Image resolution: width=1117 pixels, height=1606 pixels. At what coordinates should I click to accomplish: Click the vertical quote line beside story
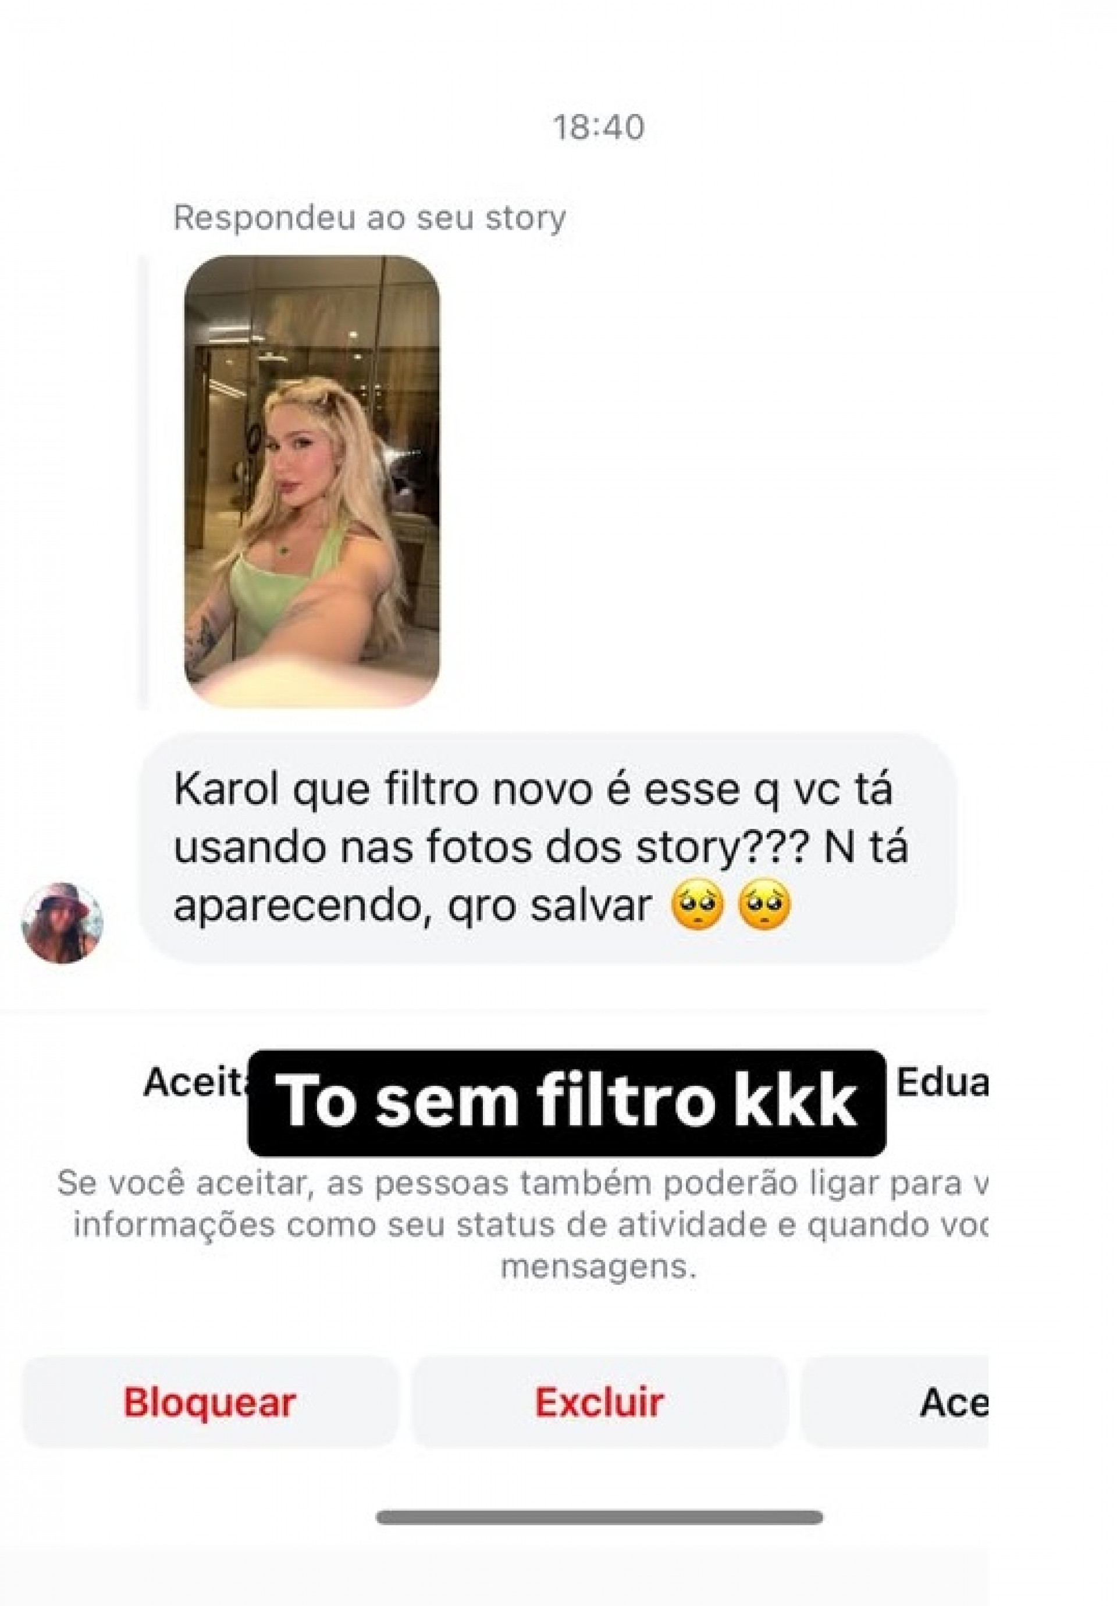[x=143, y=481]
